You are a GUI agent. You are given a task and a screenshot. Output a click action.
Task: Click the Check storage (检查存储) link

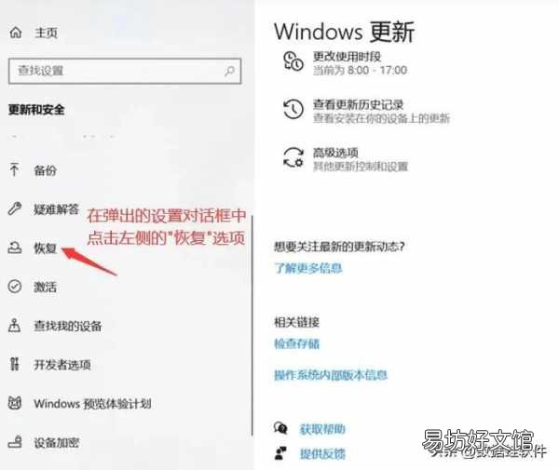click(296, 343)
